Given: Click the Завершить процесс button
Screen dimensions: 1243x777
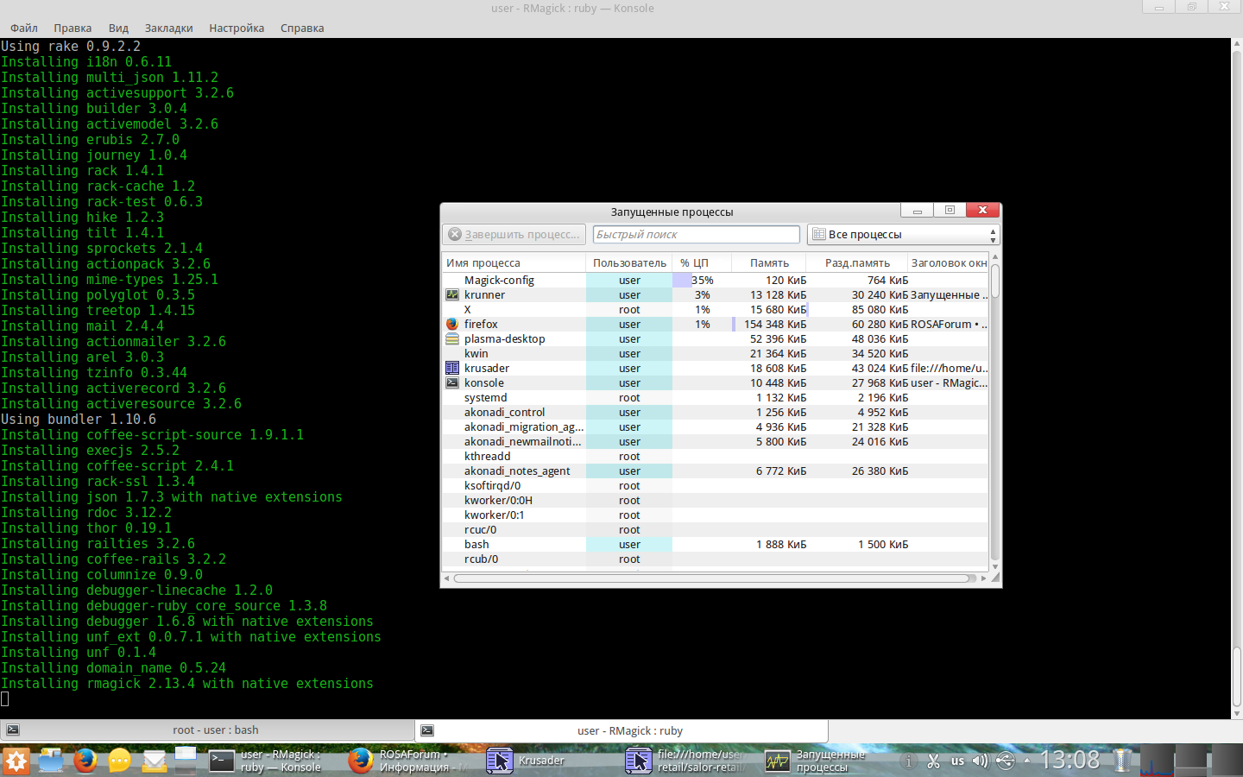Looking at the screenshot, I should point(514,235).
